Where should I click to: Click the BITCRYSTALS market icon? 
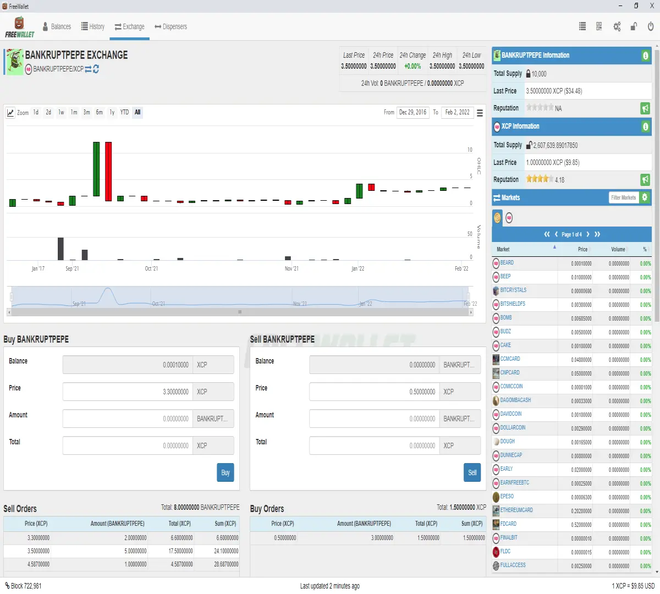click(496, 290)
